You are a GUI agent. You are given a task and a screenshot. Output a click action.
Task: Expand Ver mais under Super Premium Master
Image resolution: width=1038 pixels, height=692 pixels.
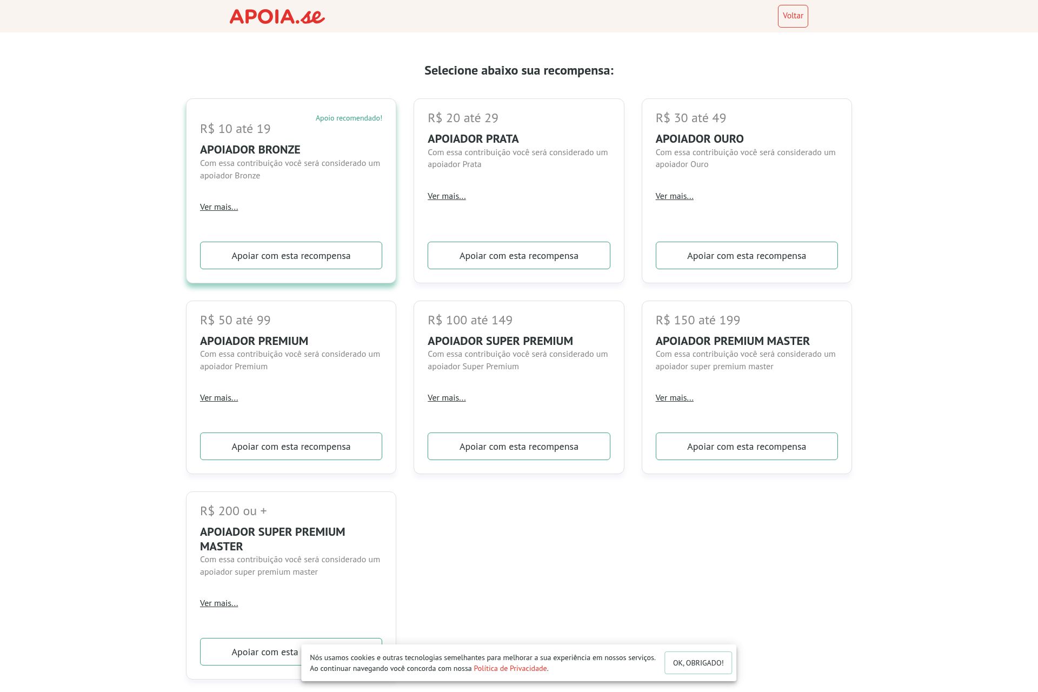(219, 603)
